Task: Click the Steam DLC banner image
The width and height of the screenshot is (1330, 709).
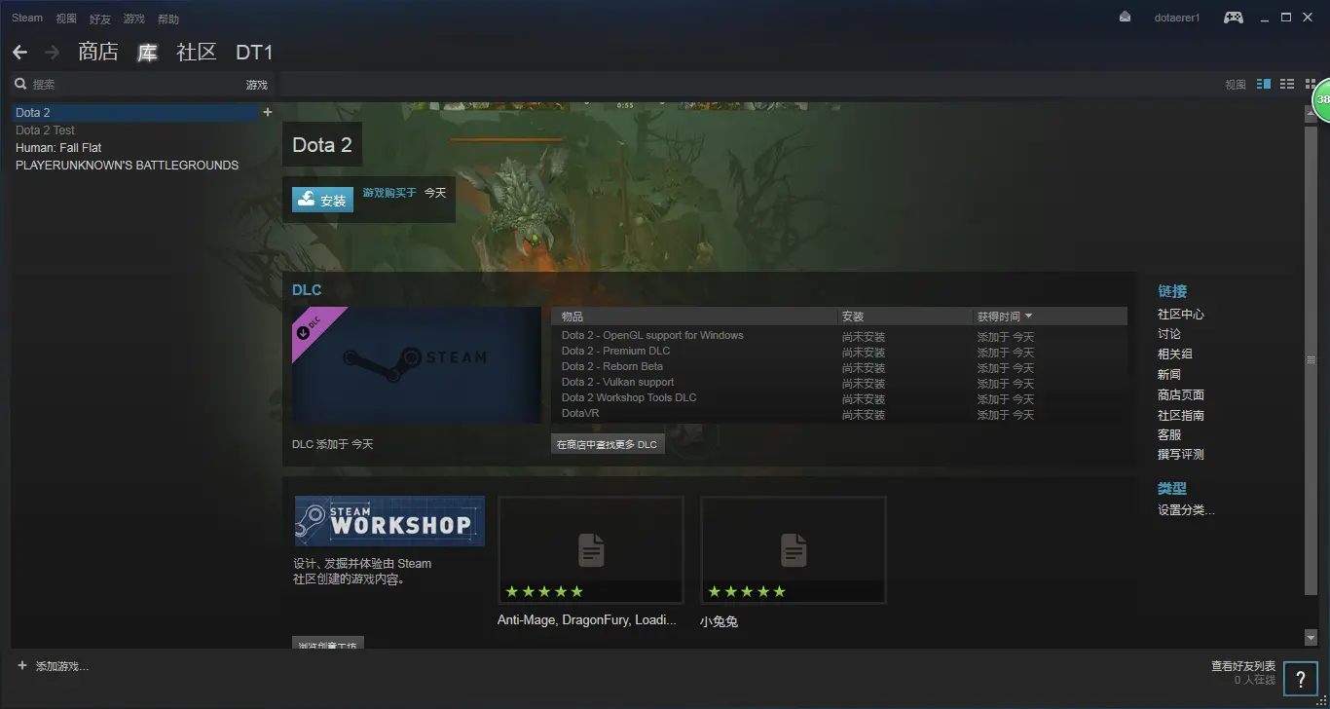Action: [417, 365]
